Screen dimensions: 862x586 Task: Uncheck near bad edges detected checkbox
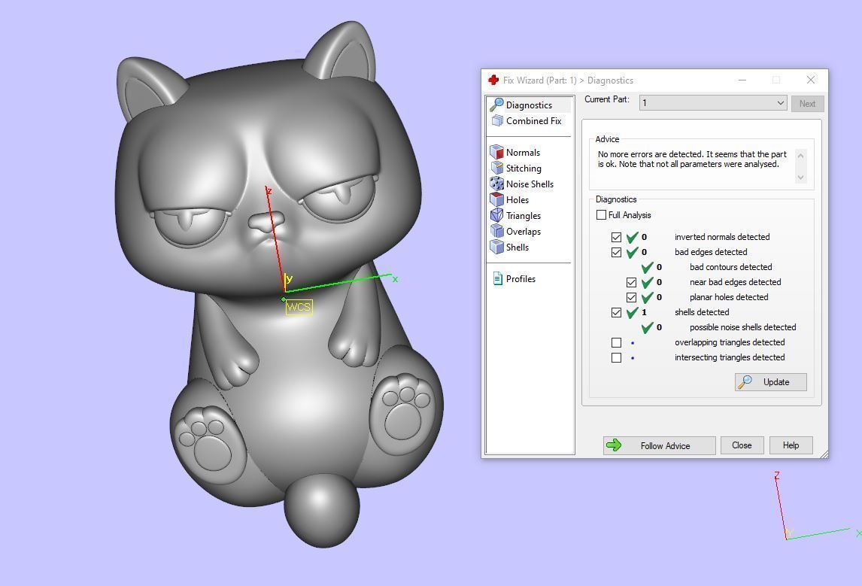tap(631, 283)
